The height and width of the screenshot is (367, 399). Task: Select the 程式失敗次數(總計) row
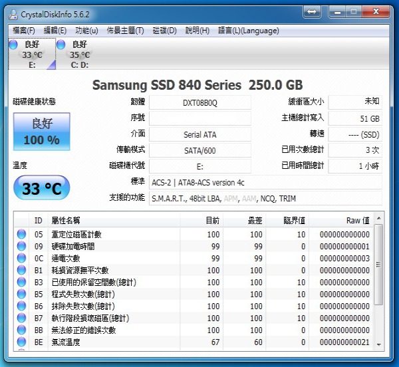point(194,294)
